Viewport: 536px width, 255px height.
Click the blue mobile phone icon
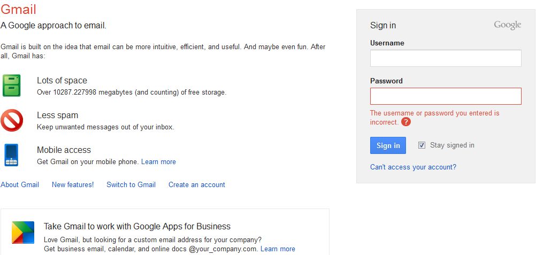click(12, 155)
